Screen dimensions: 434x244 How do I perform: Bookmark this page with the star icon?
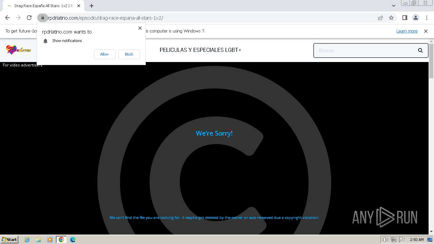tap(391, 18)
